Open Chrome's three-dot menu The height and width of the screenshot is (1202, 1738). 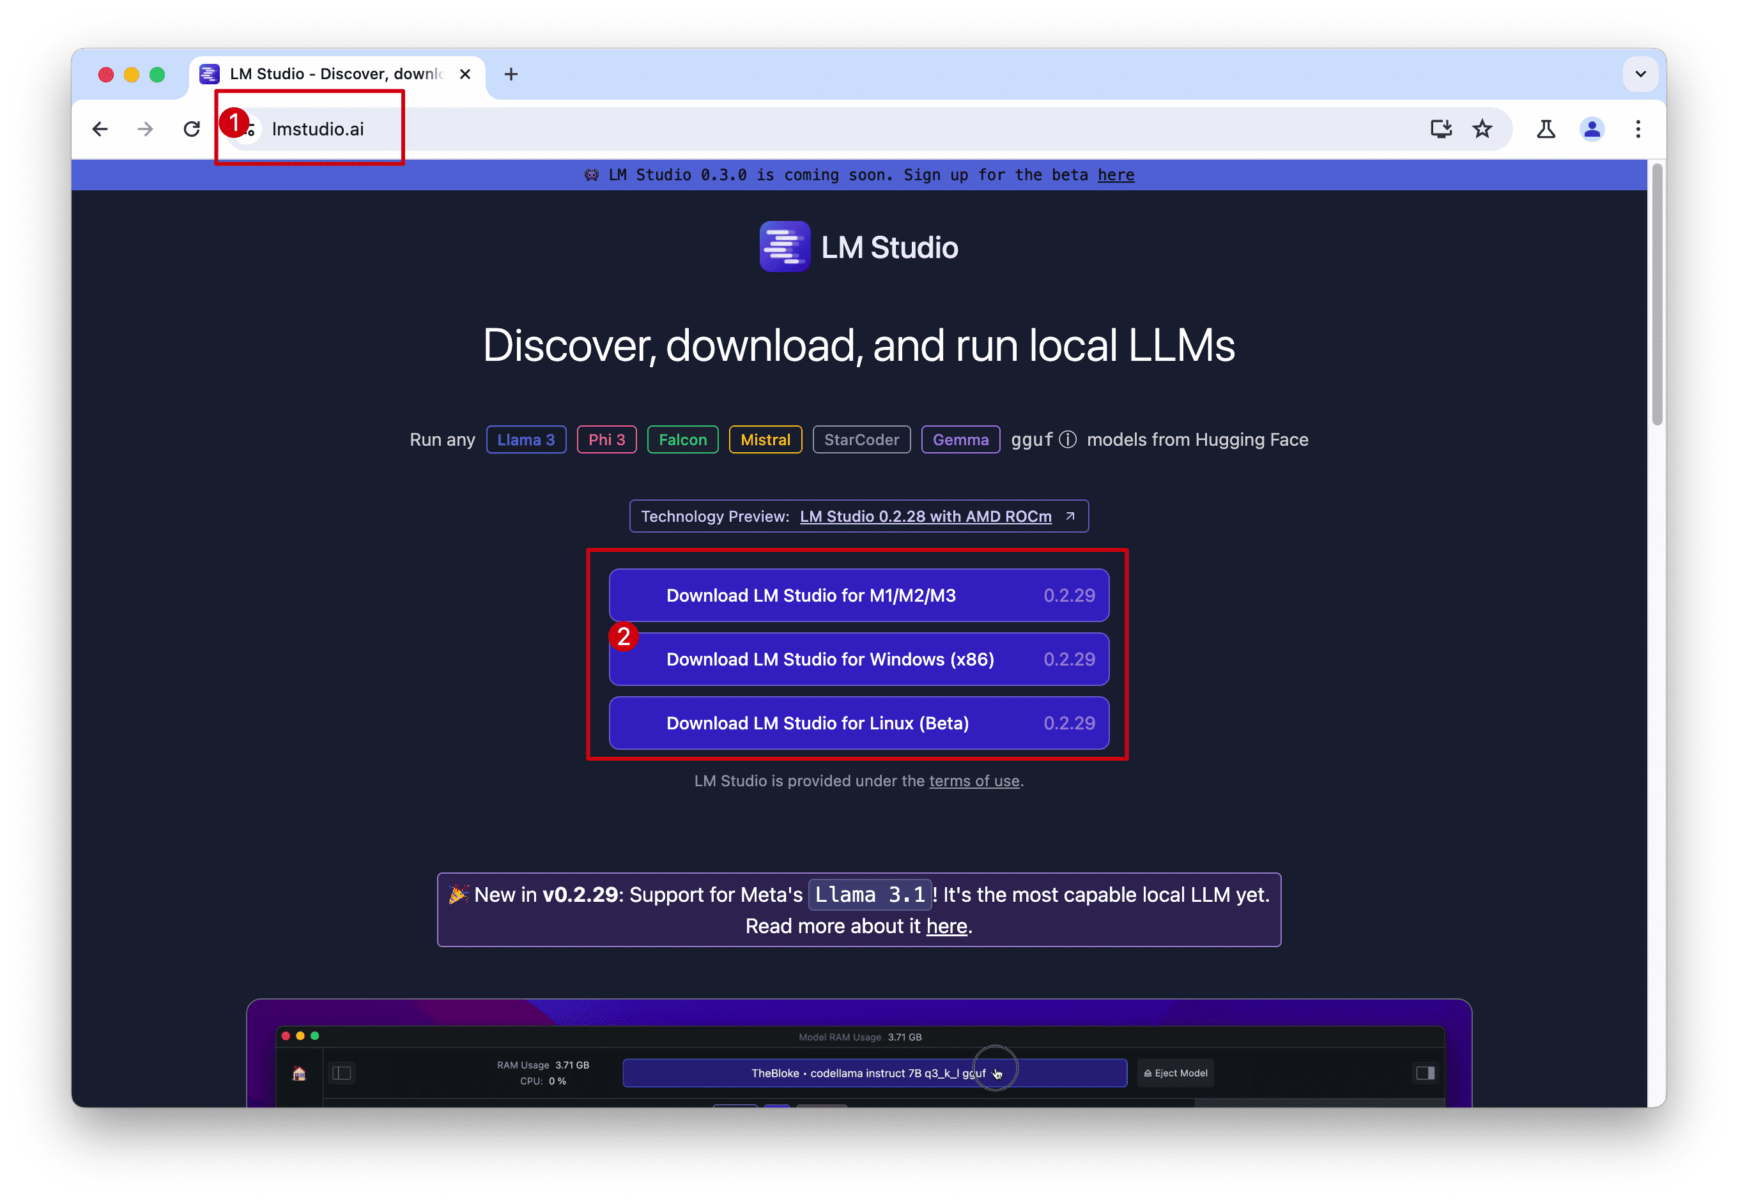click(1637, 129)
